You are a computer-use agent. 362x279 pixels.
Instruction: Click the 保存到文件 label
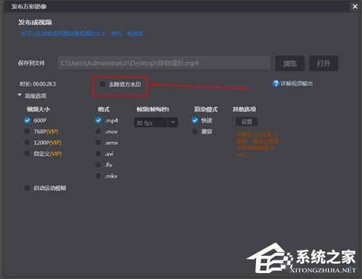coord(32,63)
